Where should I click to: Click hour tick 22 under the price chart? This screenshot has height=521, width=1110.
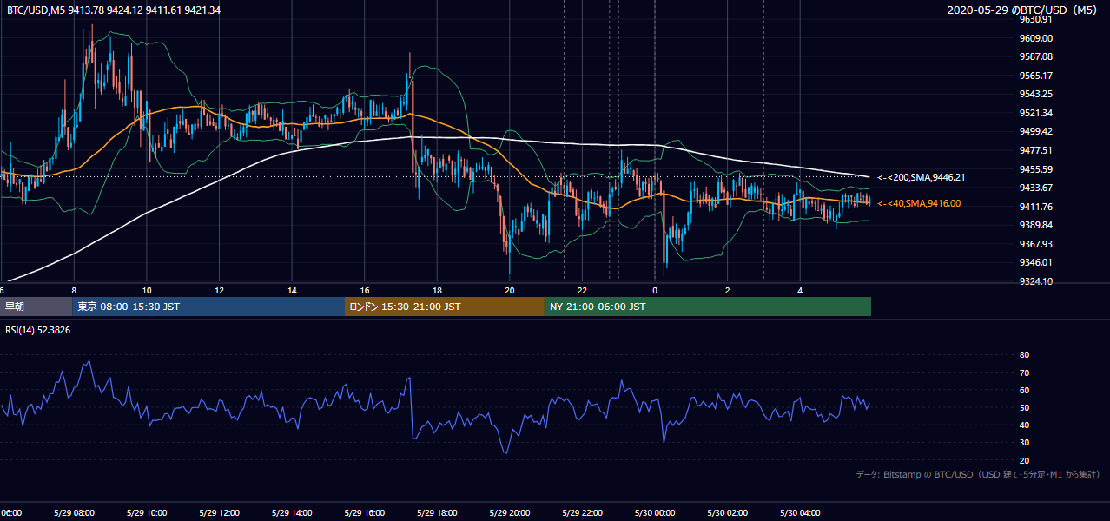582,290
